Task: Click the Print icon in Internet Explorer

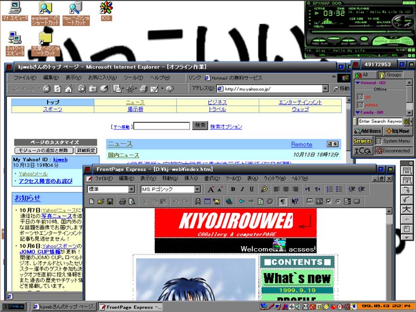Action: 143,89
